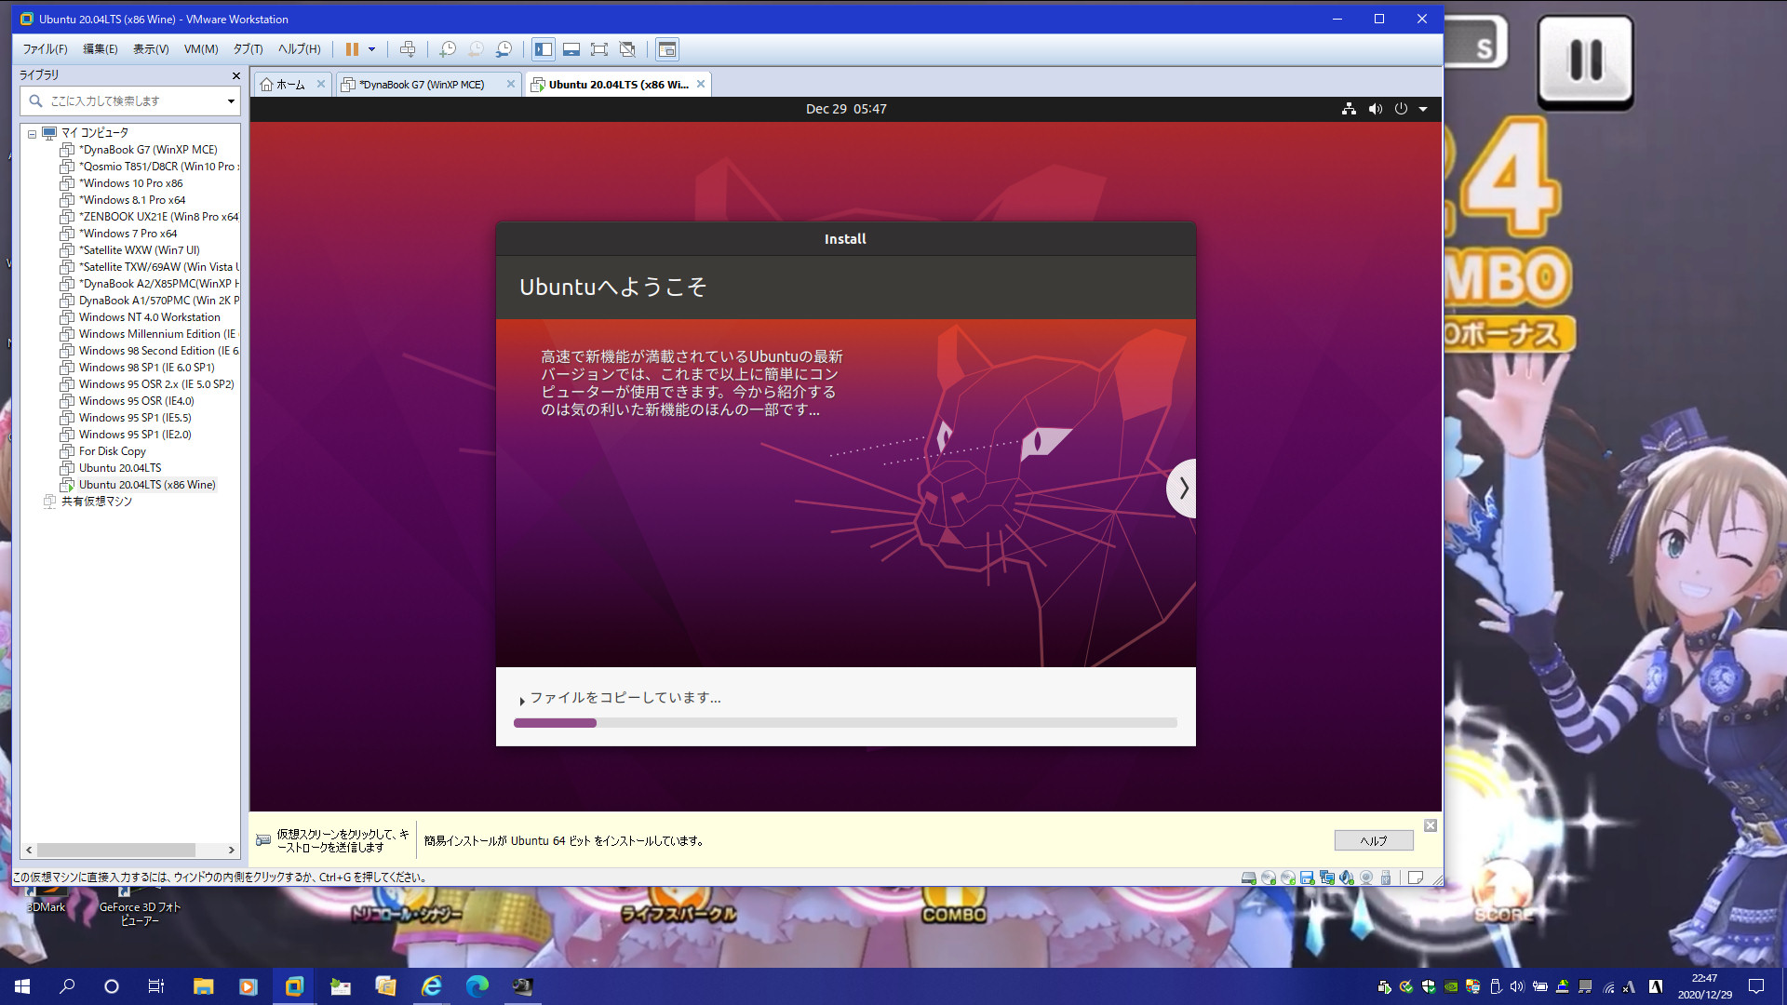Open the message log note icon
This screenshot has height=1005, width=1787.
[1416, 878]
